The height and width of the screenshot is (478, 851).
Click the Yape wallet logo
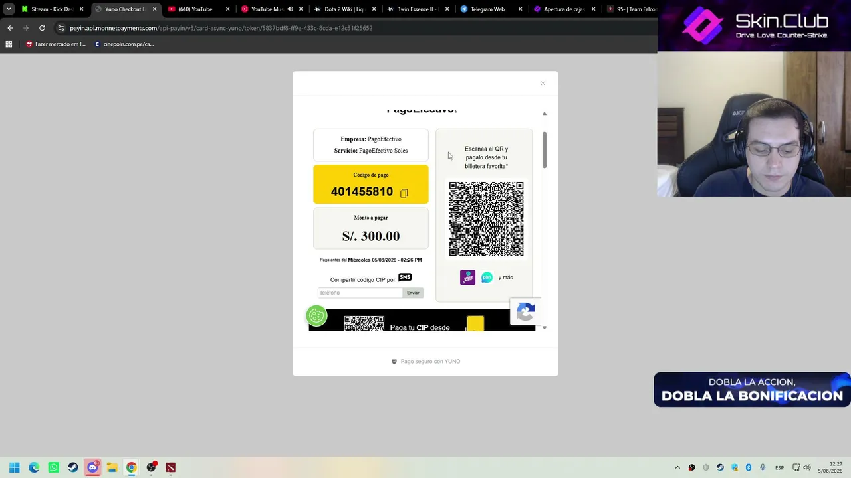click(x=467, y=278)
